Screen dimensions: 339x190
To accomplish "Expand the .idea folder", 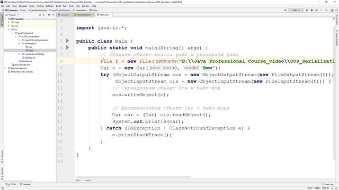I will tap(9, 22).
